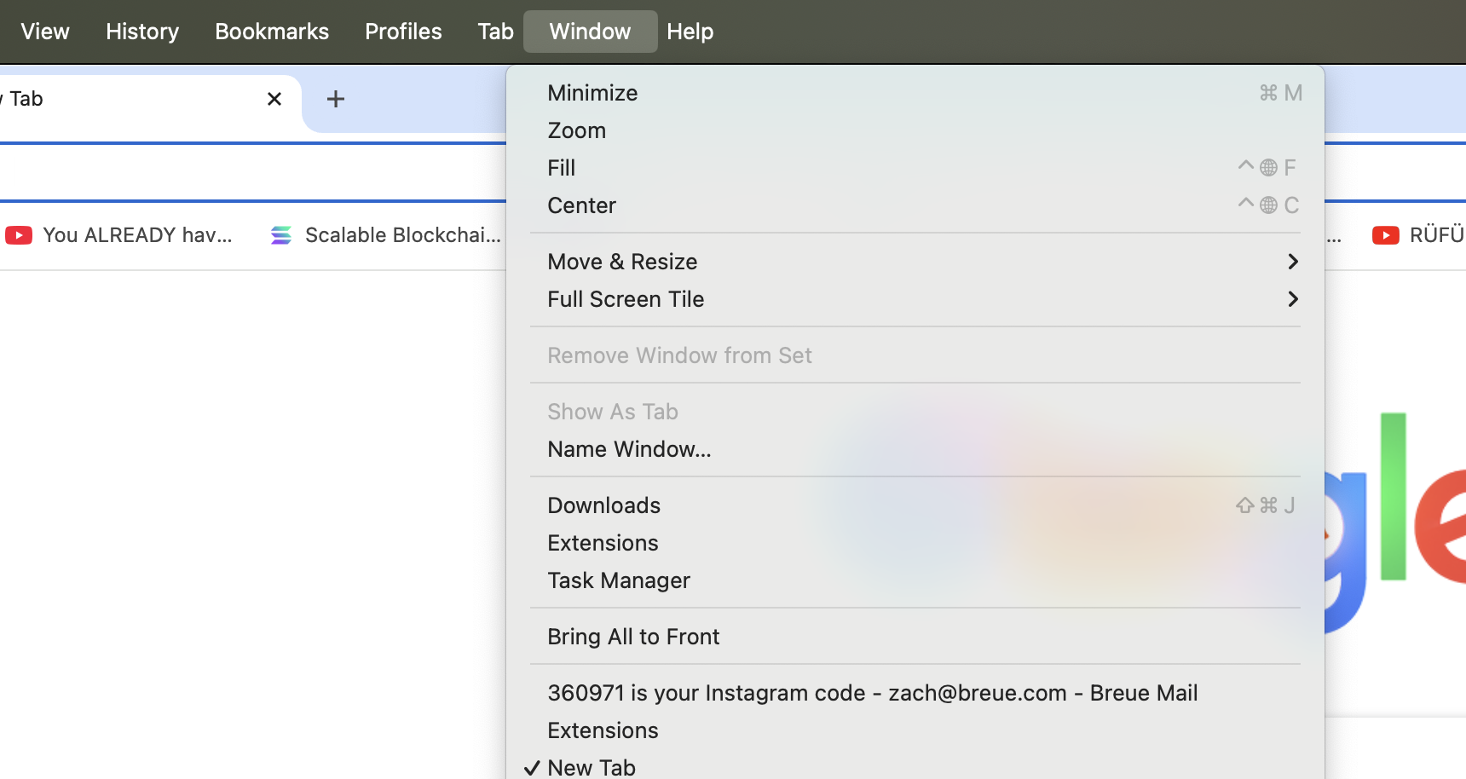Screen dimensions: 1466x779
Task: Choose Minimize from the Window menu
Action: [592, 93]
